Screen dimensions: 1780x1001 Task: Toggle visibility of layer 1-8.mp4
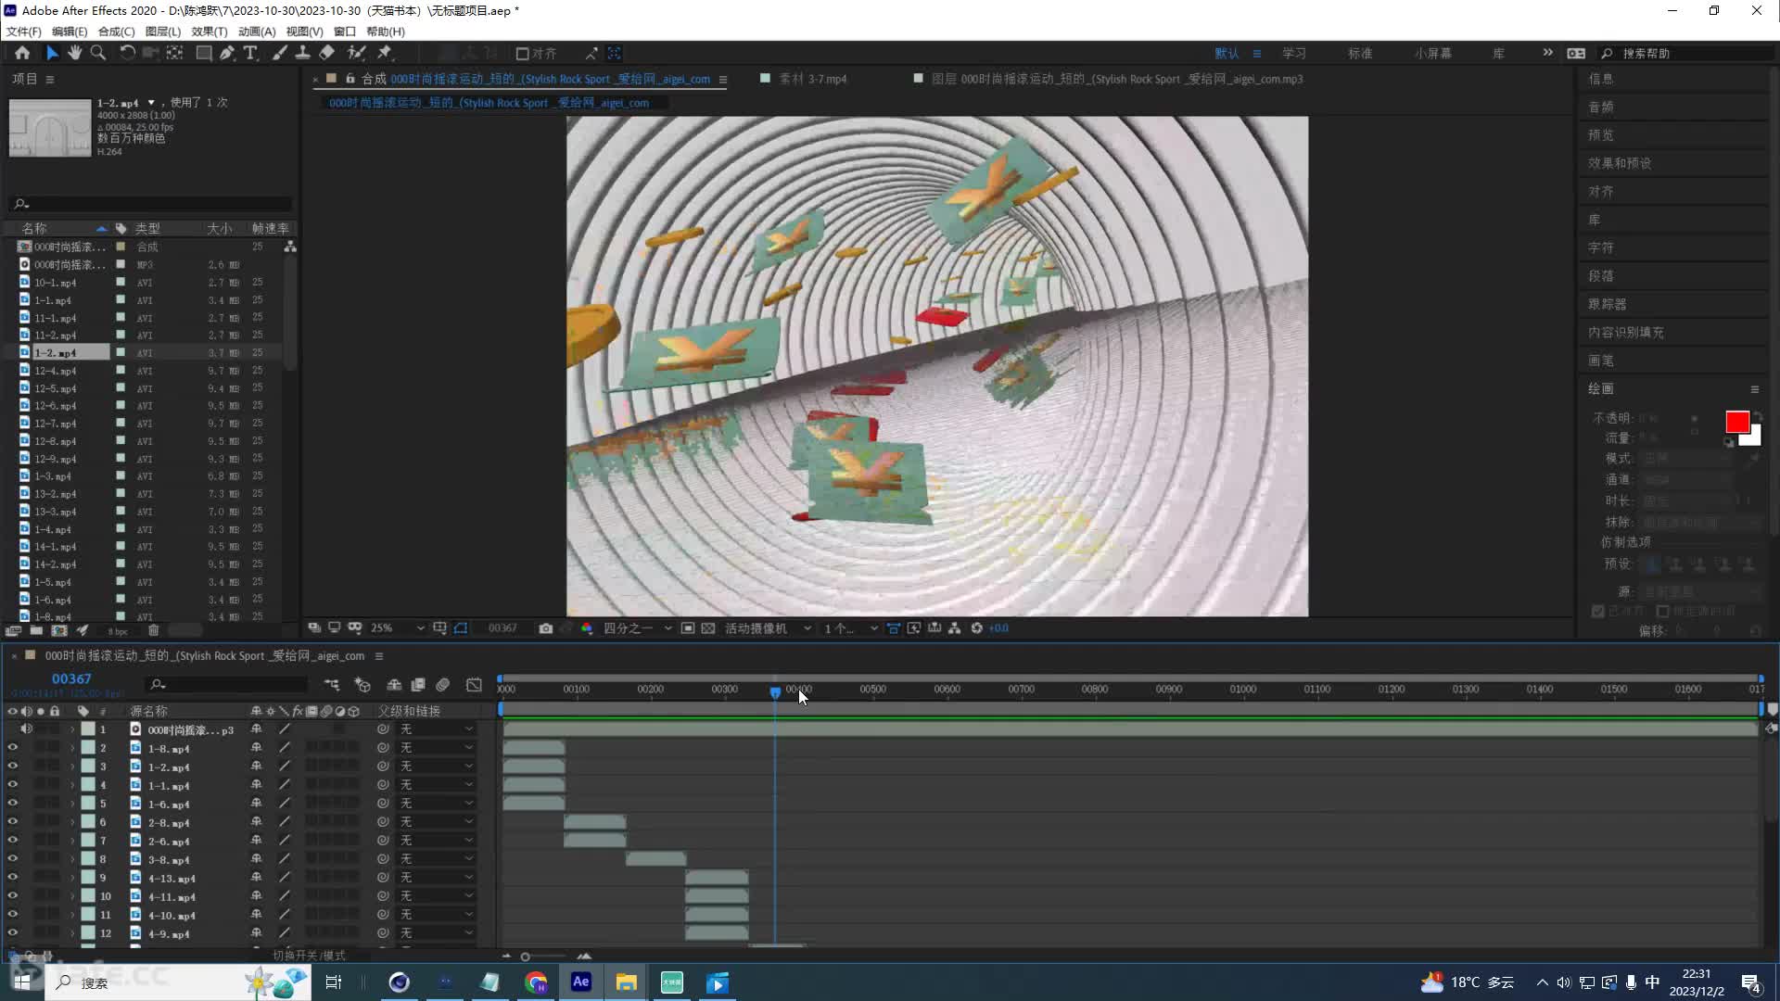coord(13,748)
